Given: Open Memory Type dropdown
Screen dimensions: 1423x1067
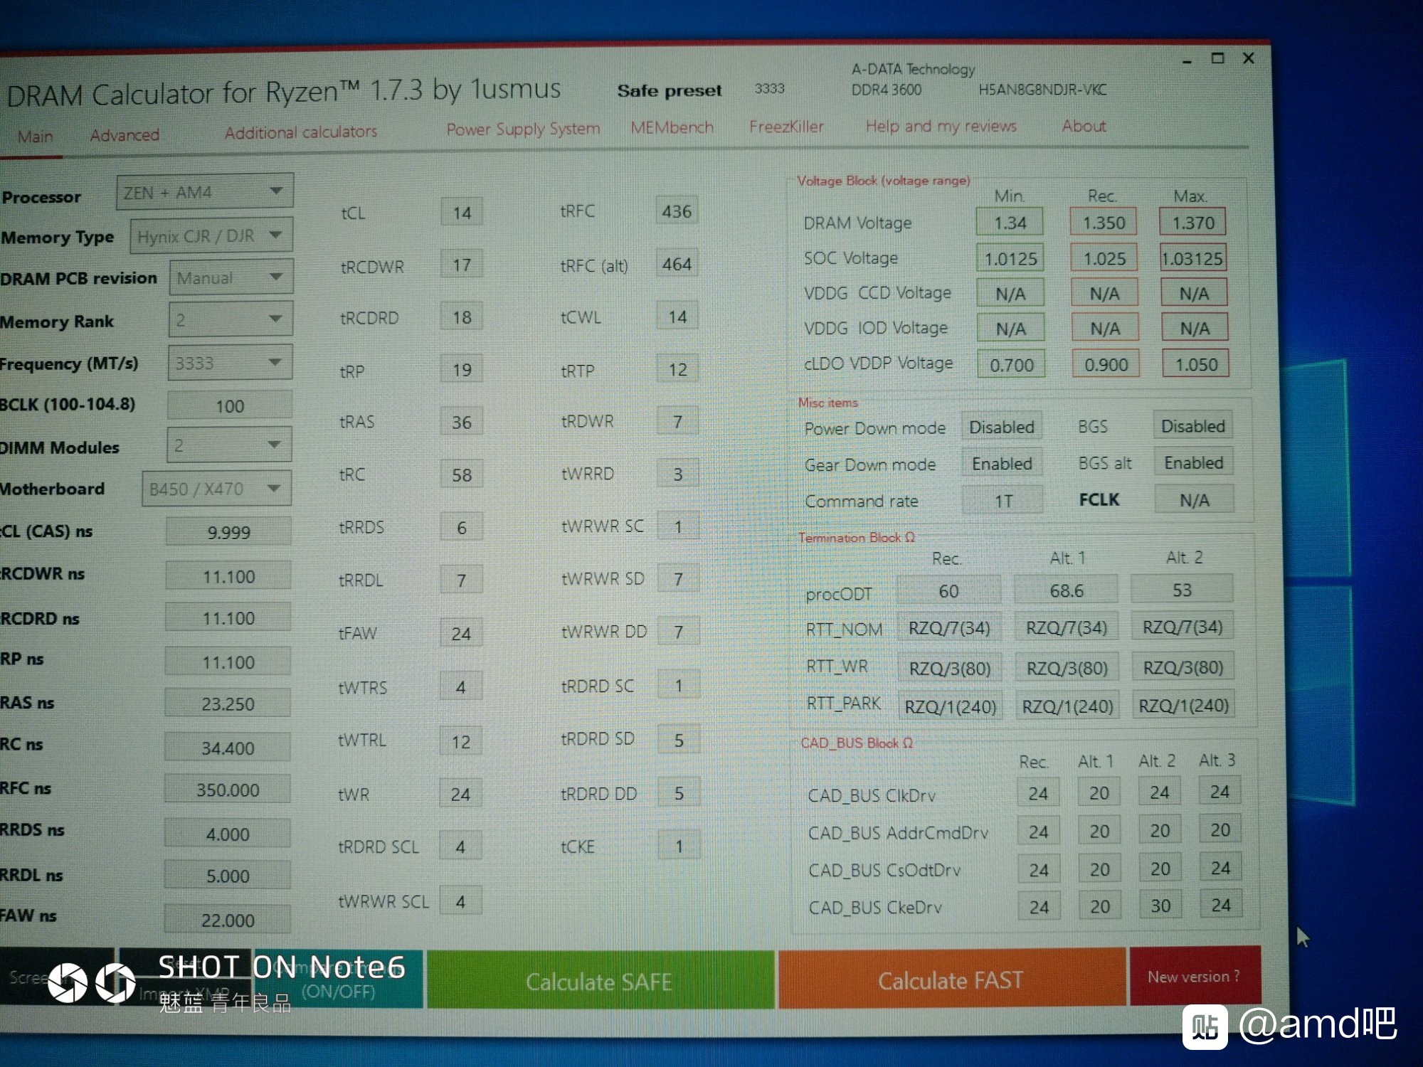Looking at the screenshot, I should point(211,235).
